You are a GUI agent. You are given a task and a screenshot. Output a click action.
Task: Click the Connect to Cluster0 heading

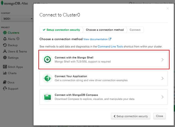click(x=60, y=15)
